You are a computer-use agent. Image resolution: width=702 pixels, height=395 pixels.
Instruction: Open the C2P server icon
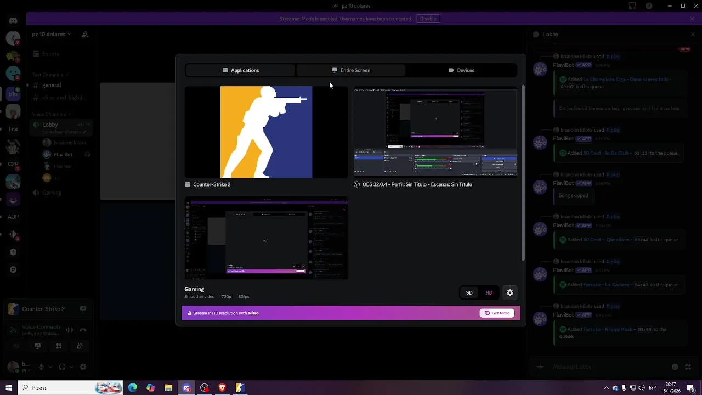point(13,164)
